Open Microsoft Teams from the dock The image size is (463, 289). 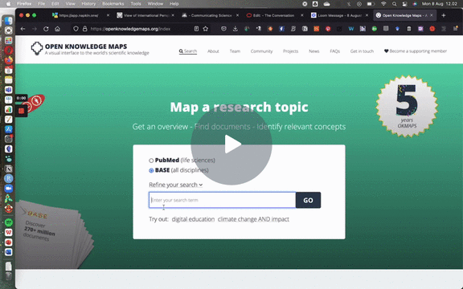pos(8,90)
